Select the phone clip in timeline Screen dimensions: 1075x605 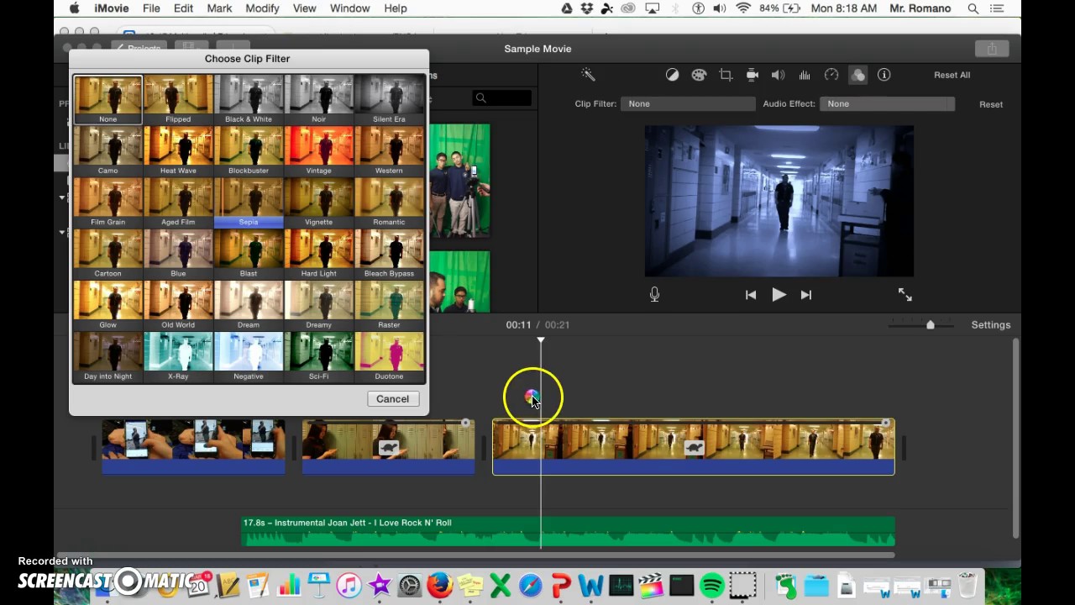(x=193, y=447)
